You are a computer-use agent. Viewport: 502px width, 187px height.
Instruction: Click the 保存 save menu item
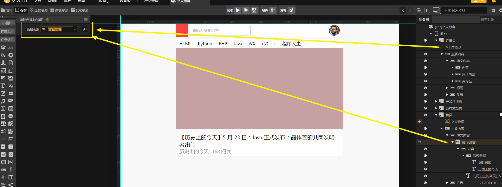point(21,10)
